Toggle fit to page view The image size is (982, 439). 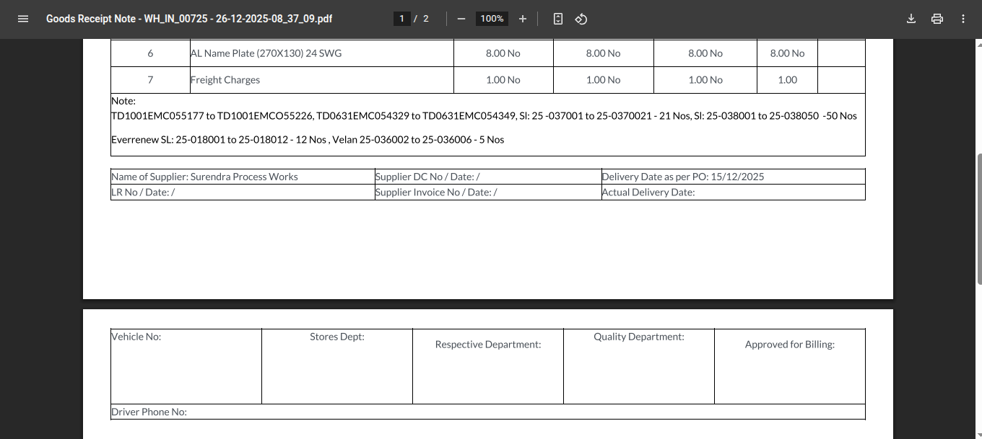[x=557, y=19]
